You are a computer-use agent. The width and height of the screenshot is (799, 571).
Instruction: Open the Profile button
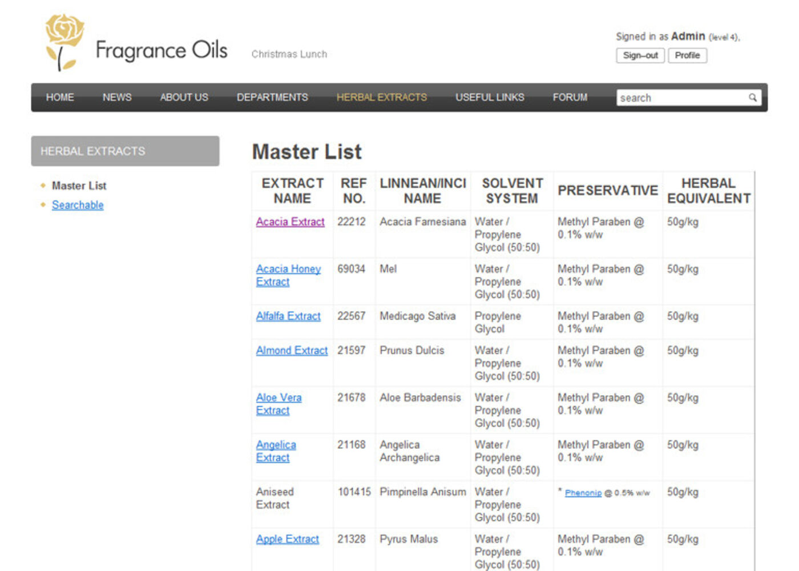687,55
